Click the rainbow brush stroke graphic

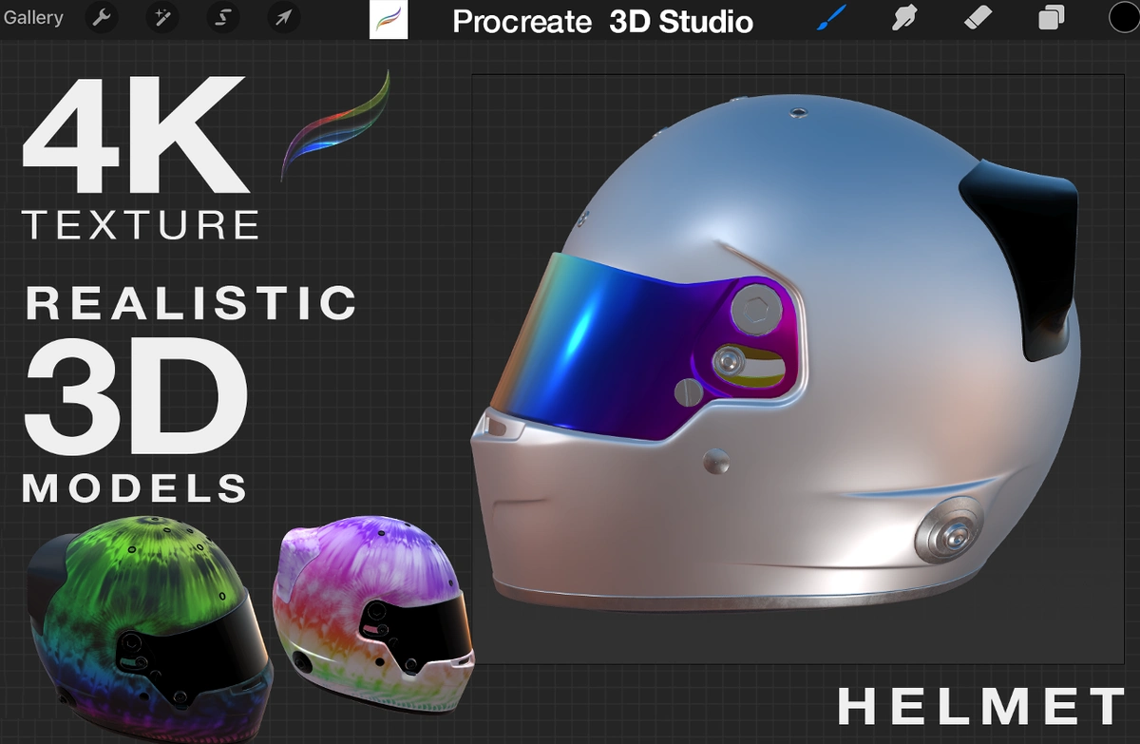pos(334,124)
